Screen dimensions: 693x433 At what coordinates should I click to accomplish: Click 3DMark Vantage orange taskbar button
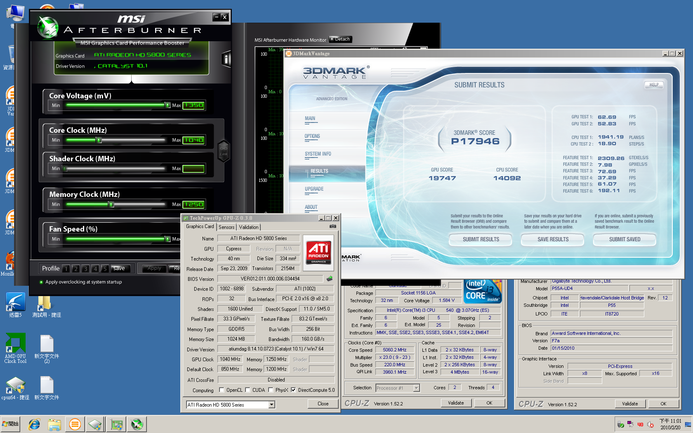pos(75,424)
